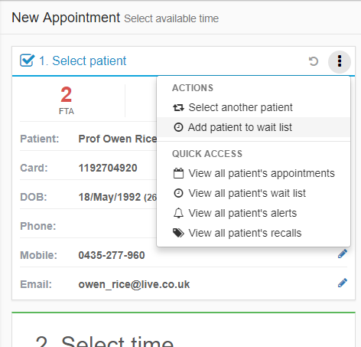The height and width of the screenshot is (347, 361).
Task: Click the red FTA count 2
Action: (x=67, y=94)
